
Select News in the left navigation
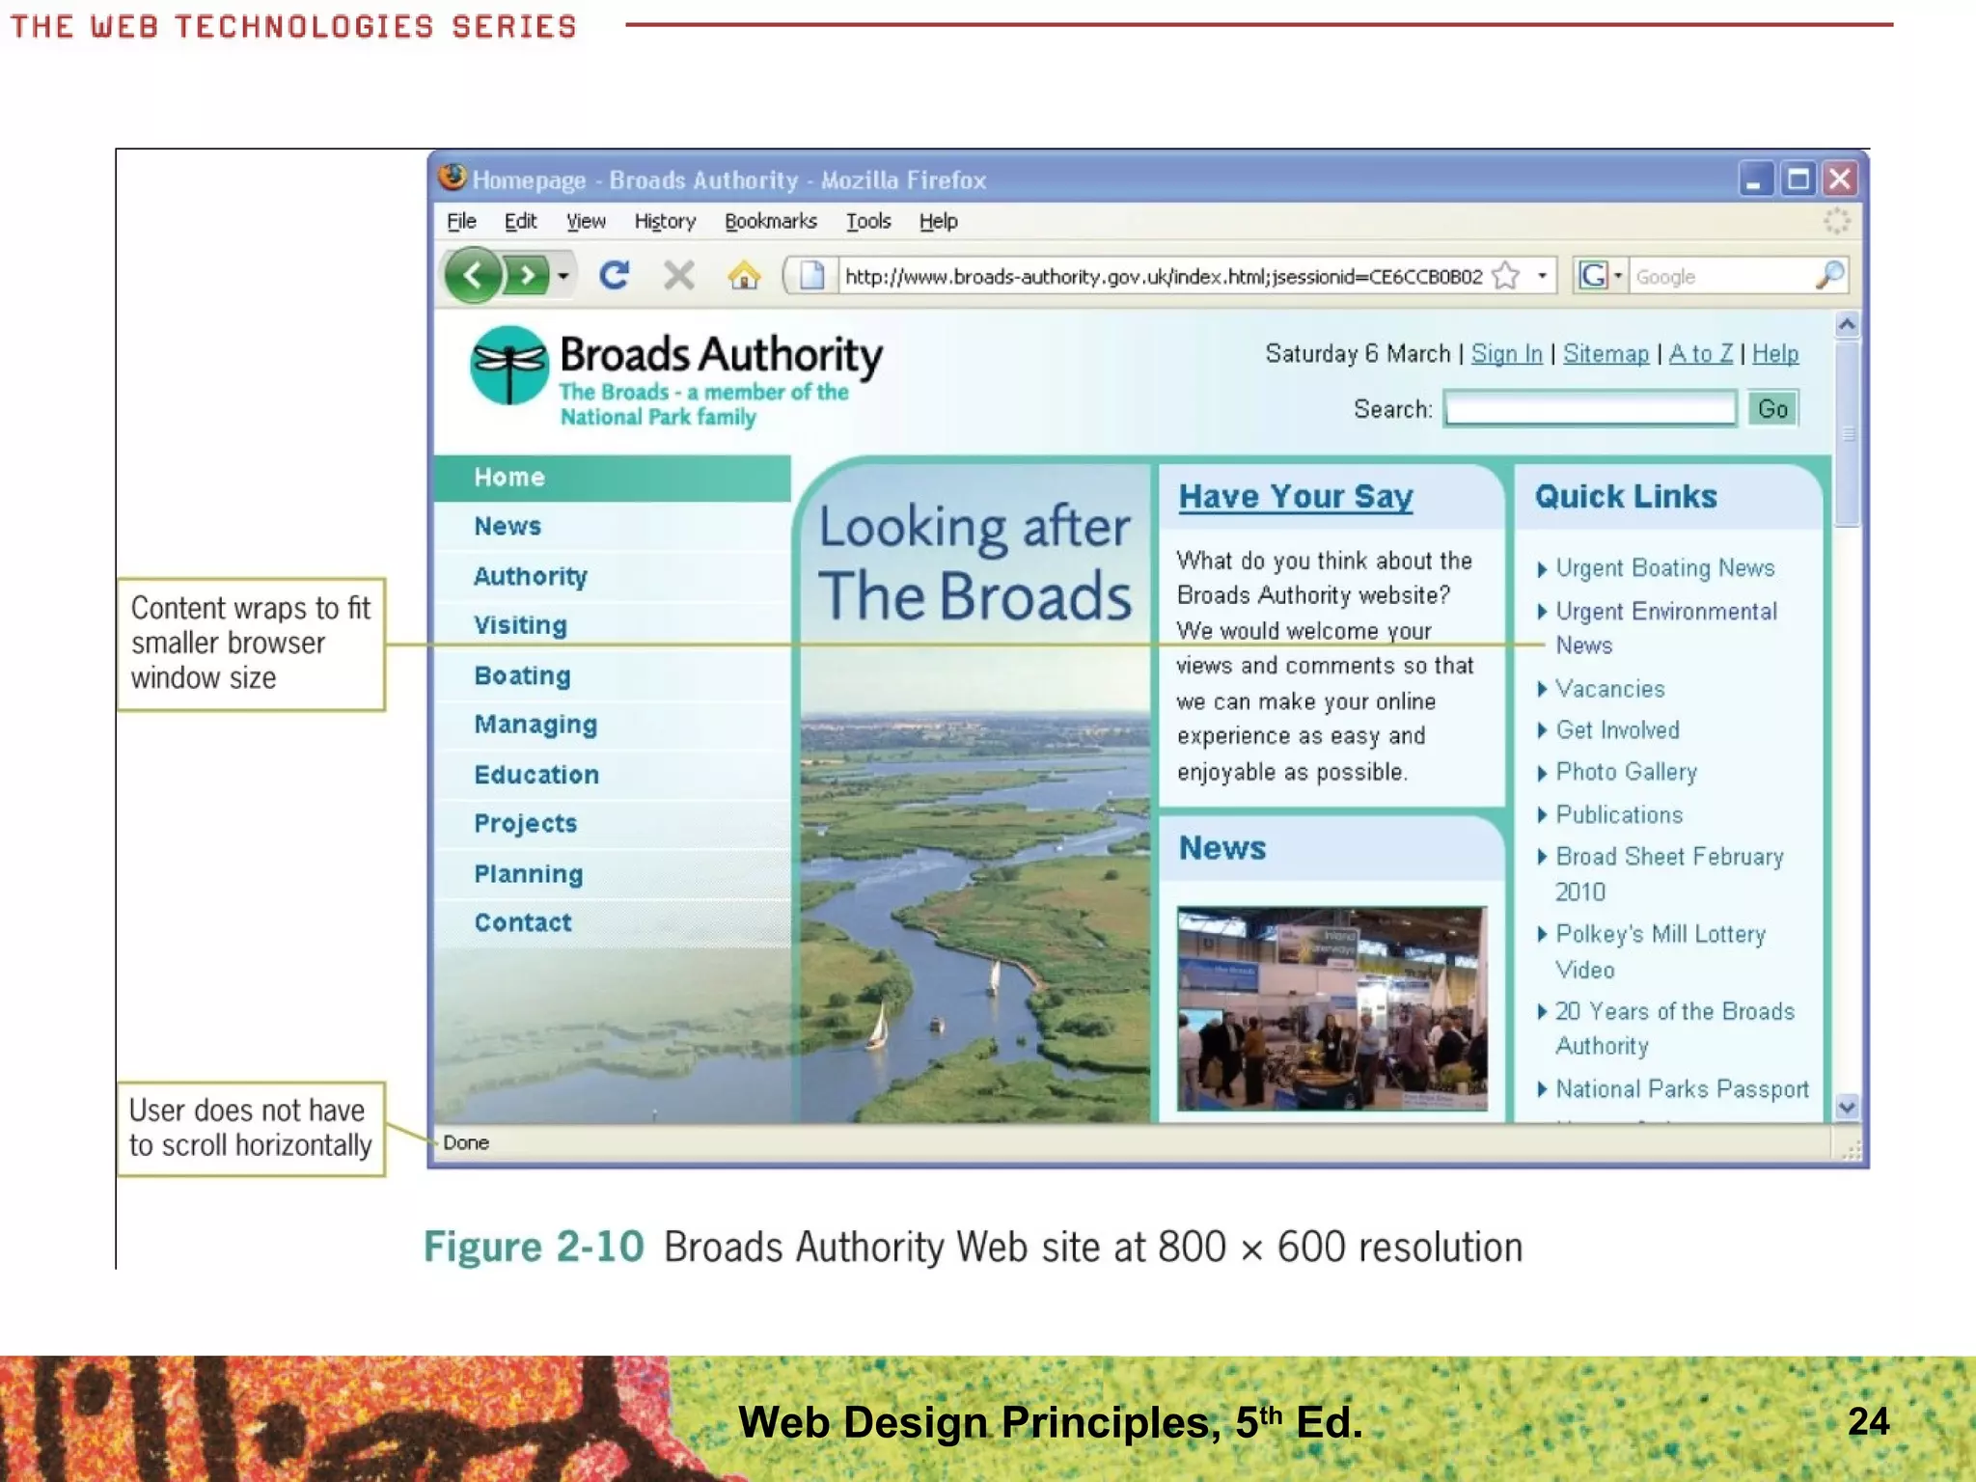[612, 527]
